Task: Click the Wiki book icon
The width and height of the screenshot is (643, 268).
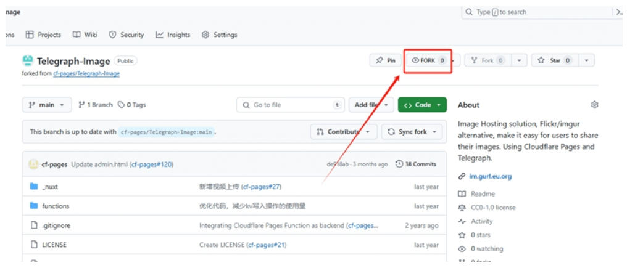Action: (x=77, y=35)
